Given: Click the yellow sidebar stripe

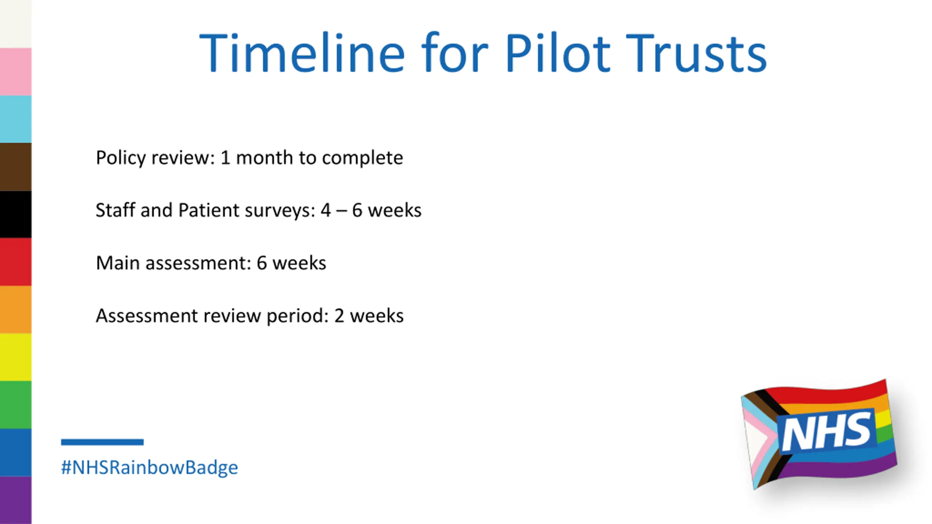Looking at the screenshot, I should 16,357.
